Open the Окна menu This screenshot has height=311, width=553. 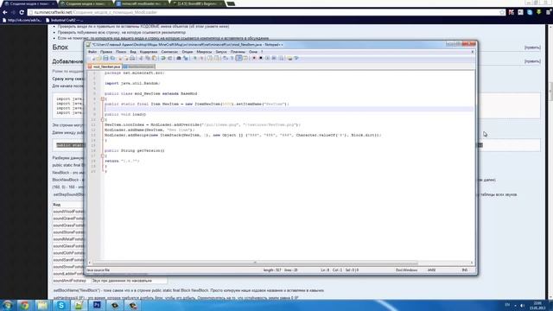click(x=253, y=52)
